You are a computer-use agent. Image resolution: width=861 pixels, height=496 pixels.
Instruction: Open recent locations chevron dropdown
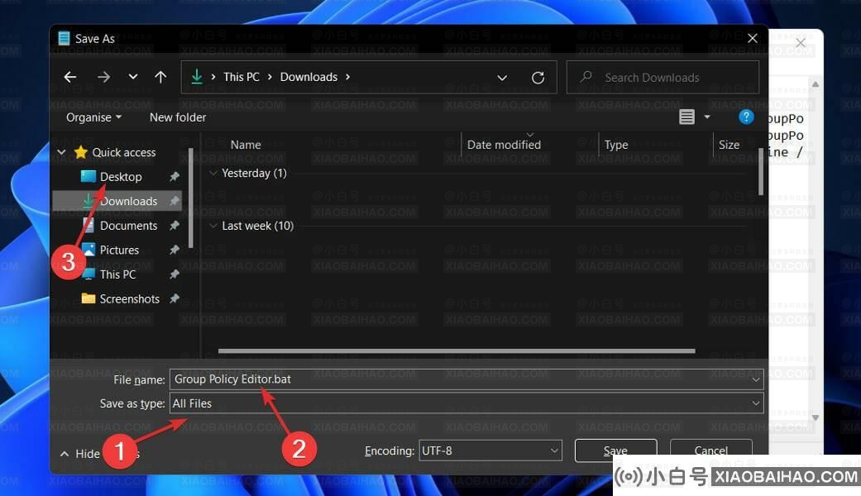(133, 77)
